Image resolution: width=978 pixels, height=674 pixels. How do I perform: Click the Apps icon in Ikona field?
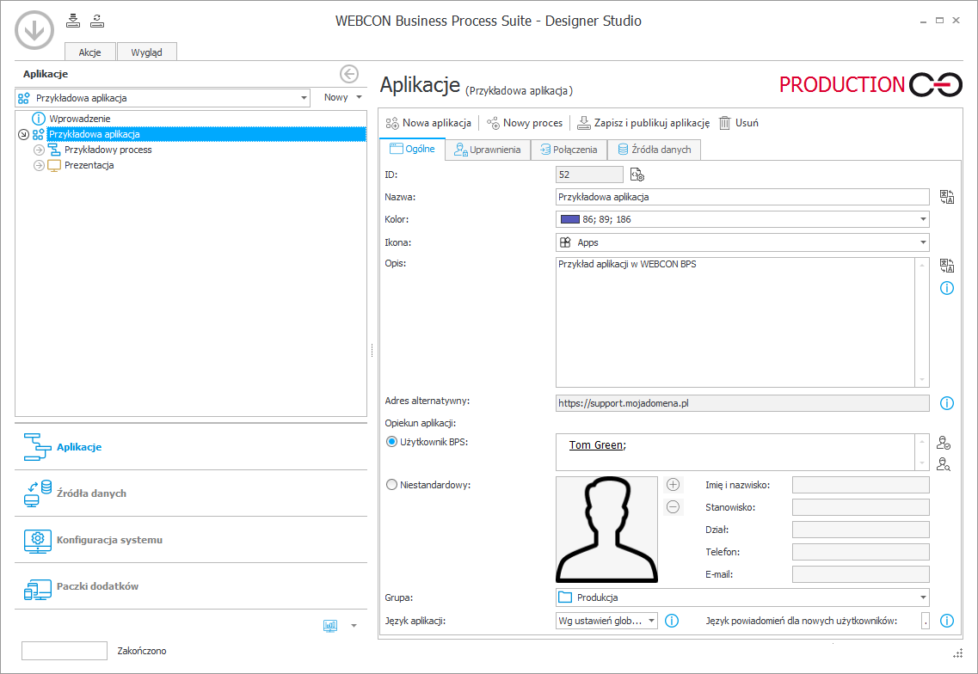click(x=565, y=242)
